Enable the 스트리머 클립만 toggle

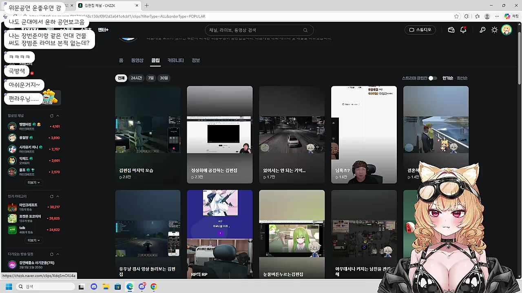click(433, 78)
